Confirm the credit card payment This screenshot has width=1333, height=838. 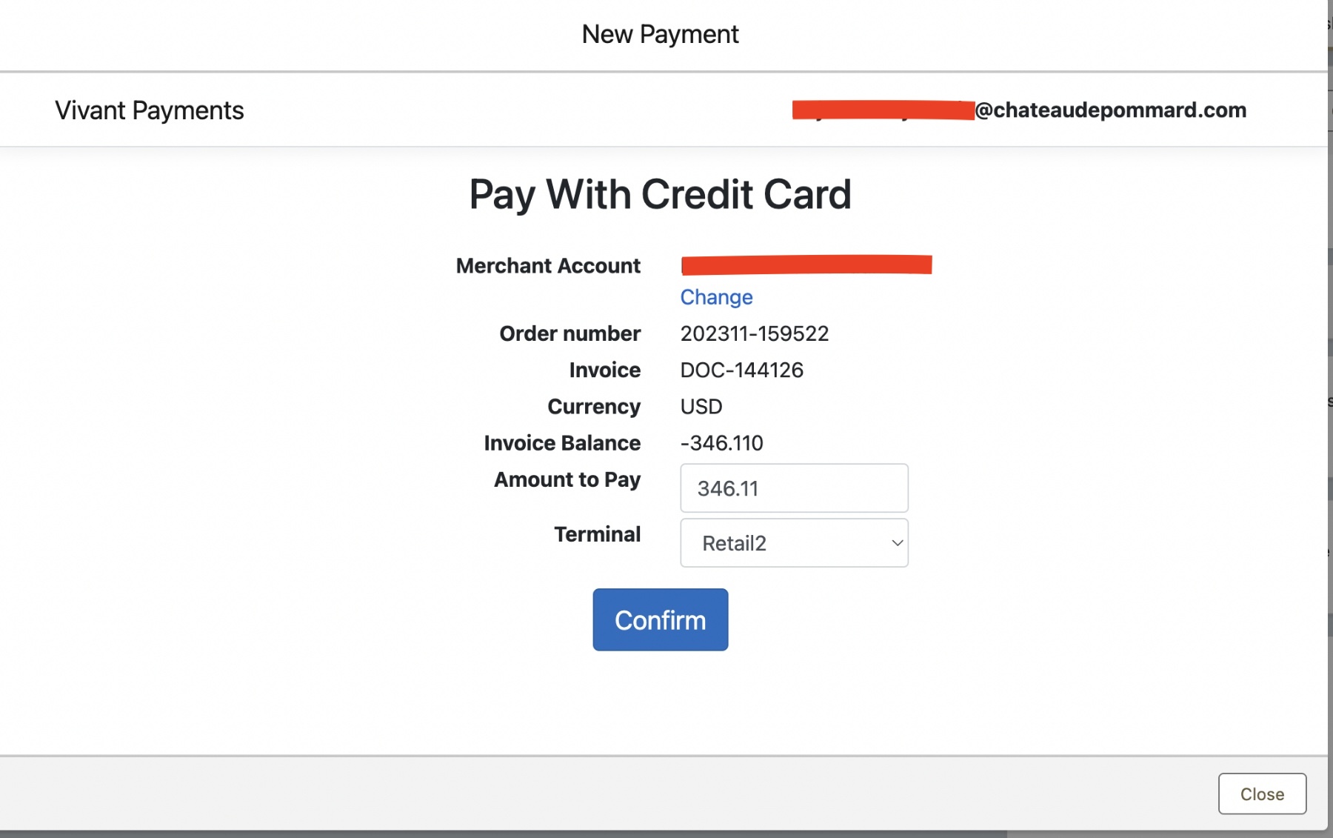[x=660, y=619]
